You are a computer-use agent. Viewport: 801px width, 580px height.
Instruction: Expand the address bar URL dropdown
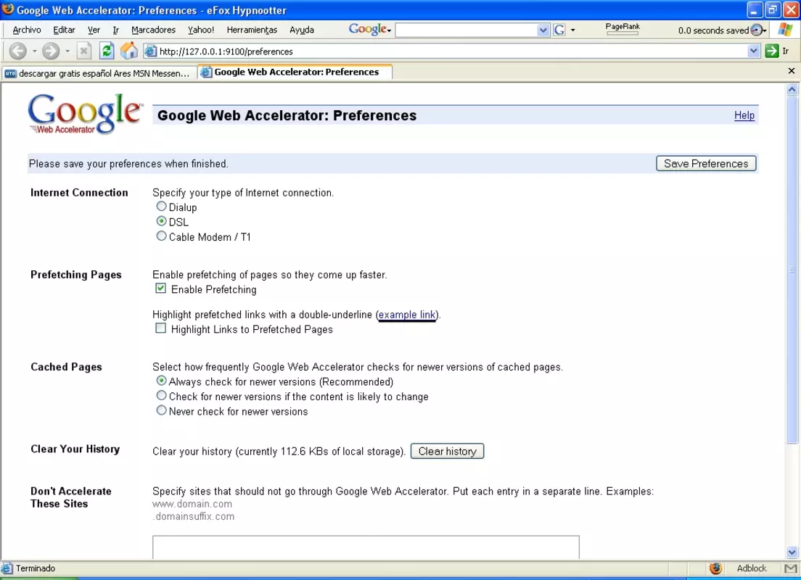click(x=754, y=51)
